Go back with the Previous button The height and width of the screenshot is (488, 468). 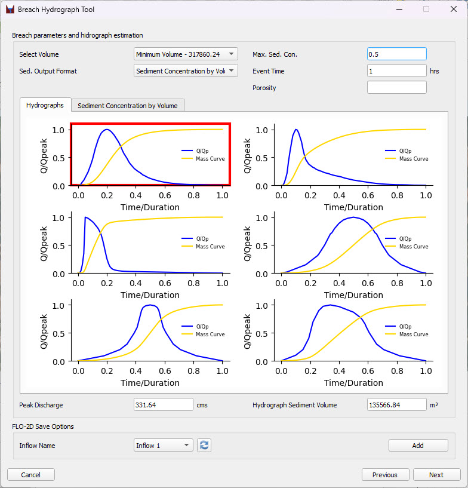385,475
